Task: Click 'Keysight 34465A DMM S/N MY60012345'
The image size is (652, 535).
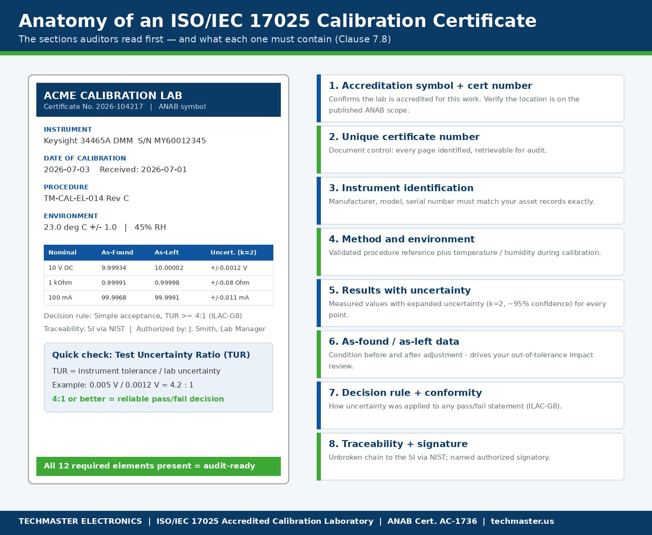Action: pos(125,140)
